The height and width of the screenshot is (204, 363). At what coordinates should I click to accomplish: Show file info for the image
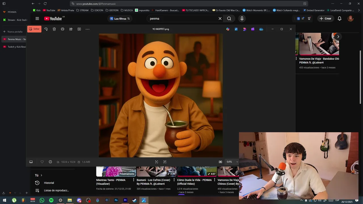pos(50,162)
